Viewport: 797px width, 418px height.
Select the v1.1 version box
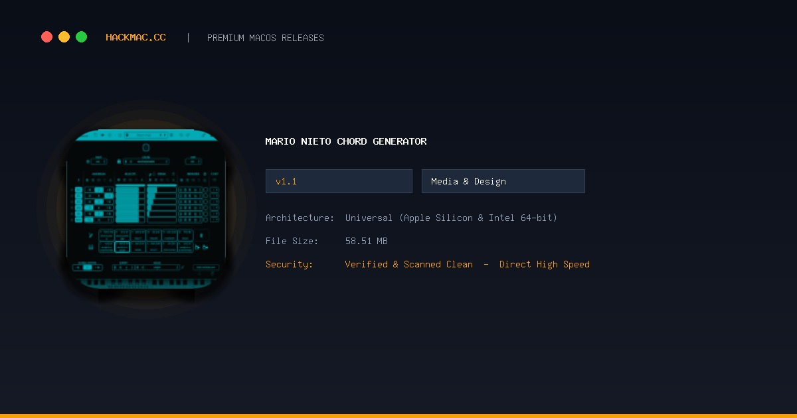(339, 181)
